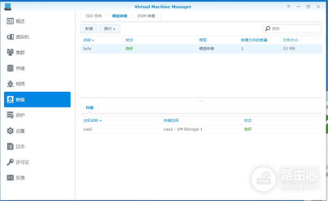Click the help question mark icon
Viewport: 328px width, 201px height.
pyautogui.click(x=289, y=7)
